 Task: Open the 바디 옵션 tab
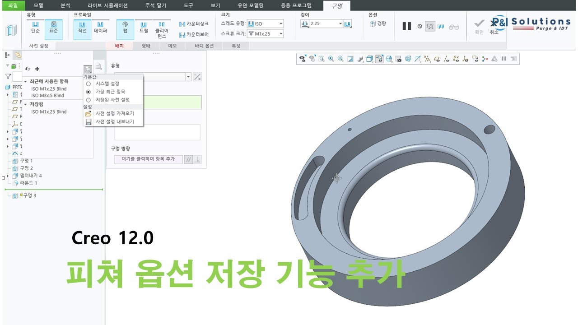click(204, 46)
